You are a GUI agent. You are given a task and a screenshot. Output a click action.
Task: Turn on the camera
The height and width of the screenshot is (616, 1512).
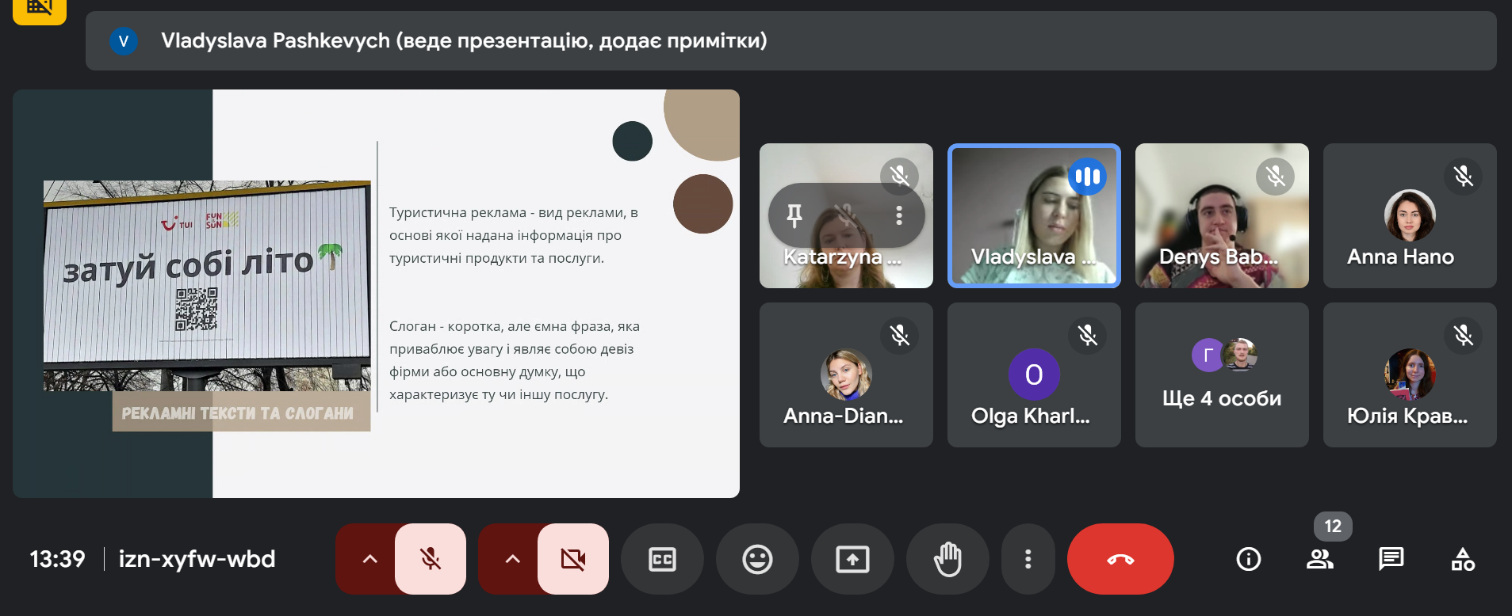[x=573, y=559]
